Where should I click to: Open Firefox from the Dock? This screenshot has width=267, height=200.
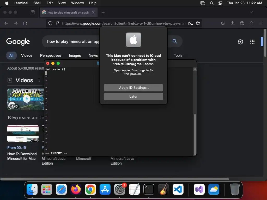(76, 189)
